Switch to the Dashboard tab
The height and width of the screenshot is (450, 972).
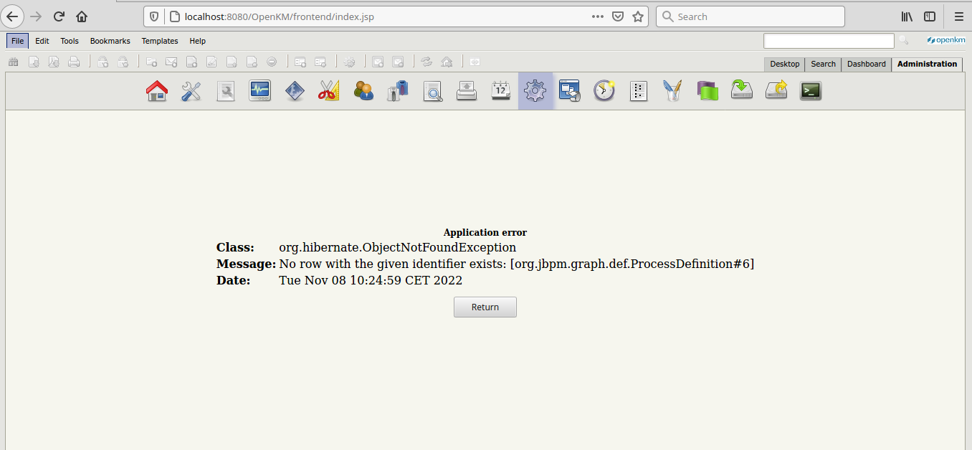866,64
